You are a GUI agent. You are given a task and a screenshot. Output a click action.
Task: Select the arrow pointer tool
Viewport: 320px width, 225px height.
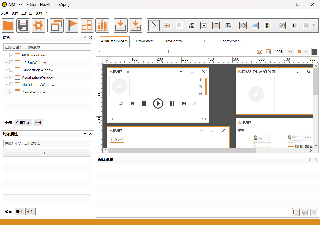[x=154, y=25]
